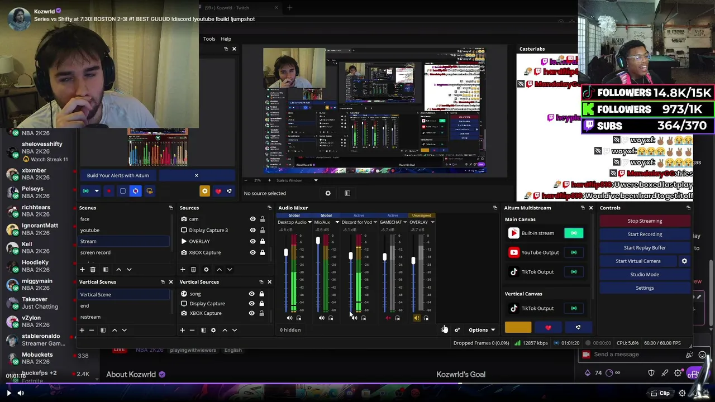Image resolution: width=715 pixels, height=402 pixels.
Task: Open the Discord for Vod channel dropdown
Action: 375,222
